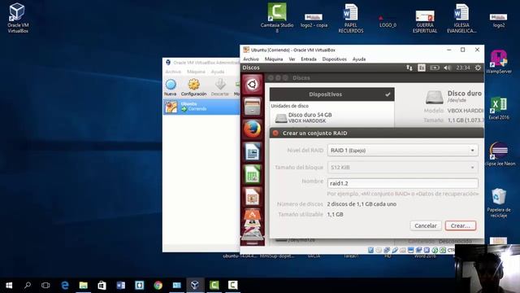
Task: Launch Firefox from Ubuntu launcher
Action: point(252,129)
